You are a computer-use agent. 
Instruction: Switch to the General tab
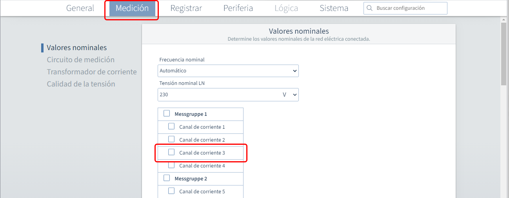click(x=80, y=8)
